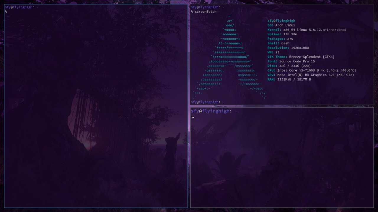Select the 'Packages: 870' line
Viewport: 378px width, 212px height.
[x=280, y=39]
